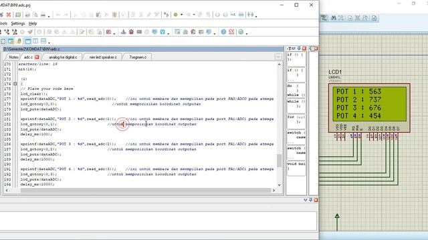
Task: Click the binoculars icon in Proteus toolbar
Action: point(334,18)
